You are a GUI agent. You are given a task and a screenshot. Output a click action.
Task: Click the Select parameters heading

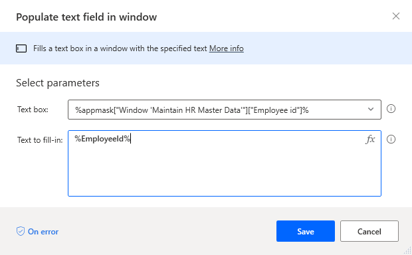[x=58, y=83]
